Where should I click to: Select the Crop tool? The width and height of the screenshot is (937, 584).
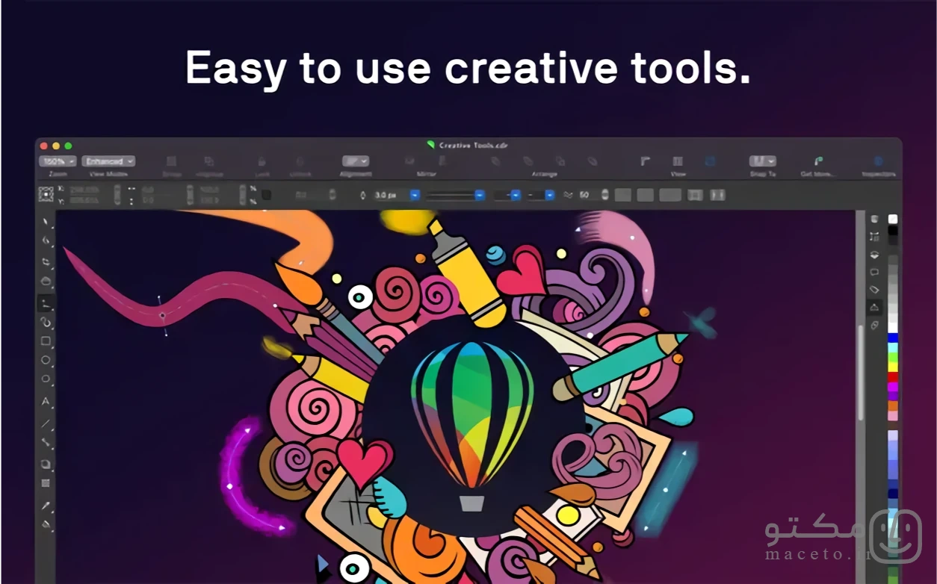(46, 261)
